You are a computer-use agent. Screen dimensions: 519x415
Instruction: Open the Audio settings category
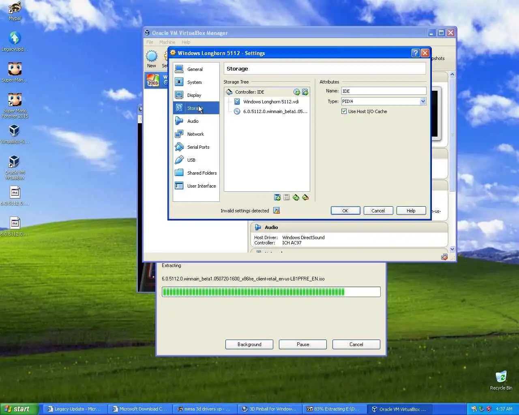coord(196,121)
